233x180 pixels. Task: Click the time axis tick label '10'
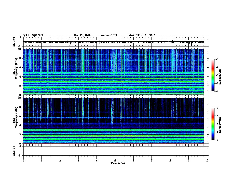point(207,161)
